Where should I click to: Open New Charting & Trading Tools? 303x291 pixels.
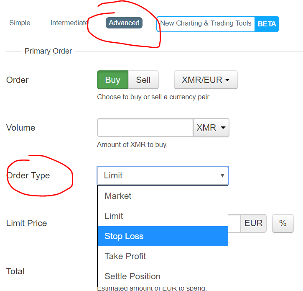pos(206,23)
